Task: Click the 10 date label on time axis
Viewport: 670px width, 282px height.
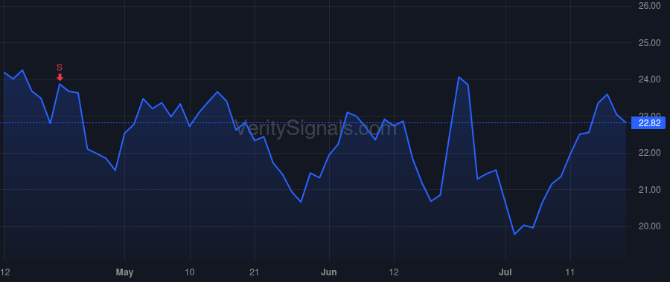Action: point(190,272)
